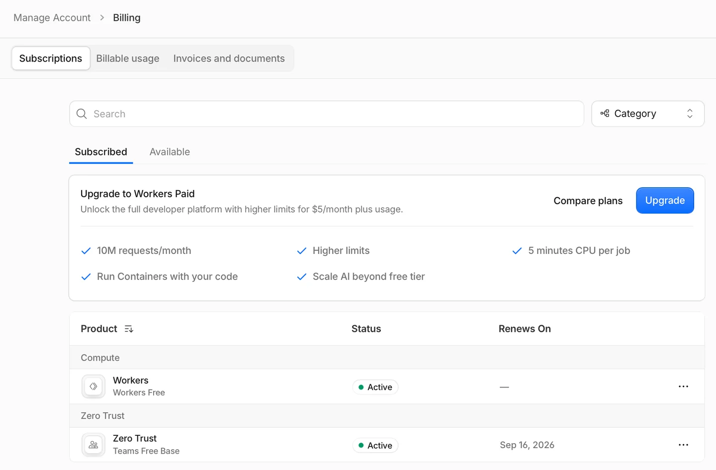This screenshot has width=716, height=470.
Task: Click the search magnifier icon
Action: [x=82, y=114]
